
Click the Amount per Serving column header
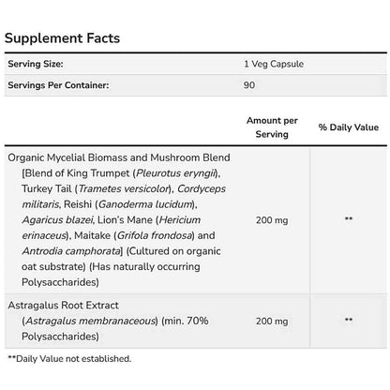coord(272,127)
